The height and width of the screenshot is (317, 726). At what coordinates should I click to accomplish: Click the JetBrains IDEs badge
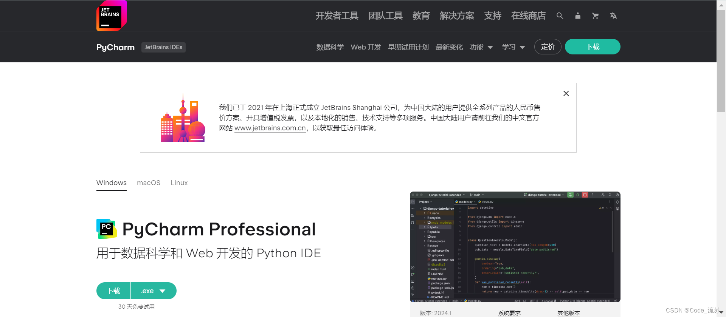[163, 47]
